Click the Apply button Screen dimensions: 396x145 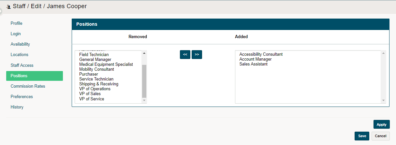pyautogui.click(x=382, y=124)
